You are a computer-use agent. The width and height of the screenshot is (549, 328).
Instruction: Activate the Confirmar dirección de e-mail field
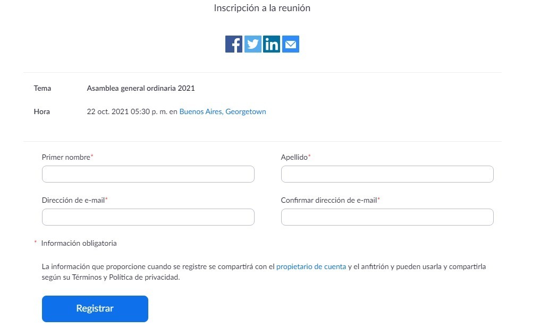coord(387,217)
